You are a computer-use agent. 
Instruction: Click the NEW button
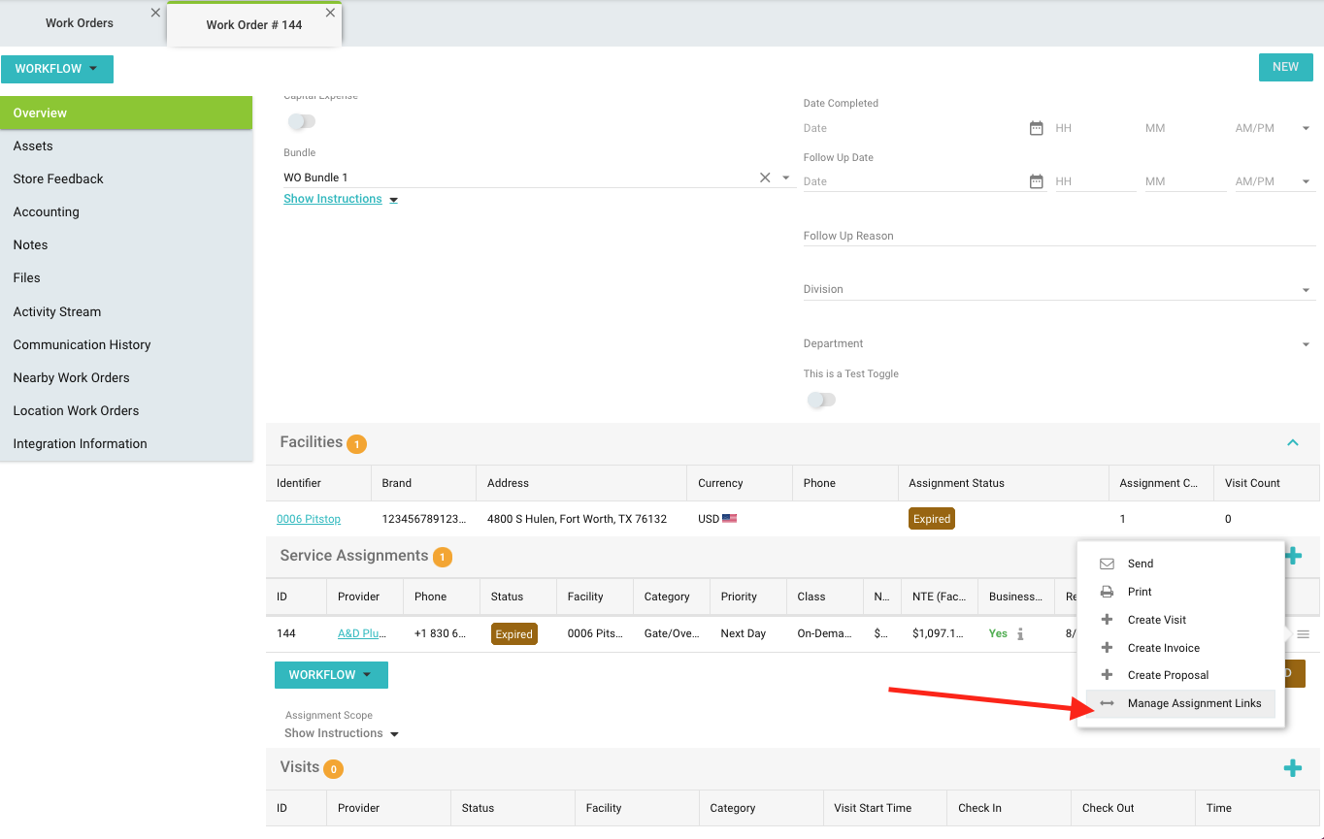(1285, 67)
